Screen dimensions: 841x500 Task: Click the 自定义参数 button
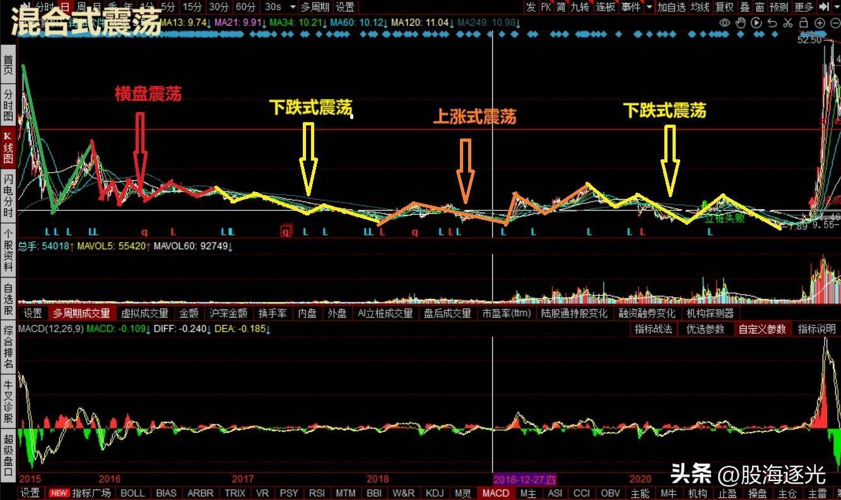click(x=762, y=329)
